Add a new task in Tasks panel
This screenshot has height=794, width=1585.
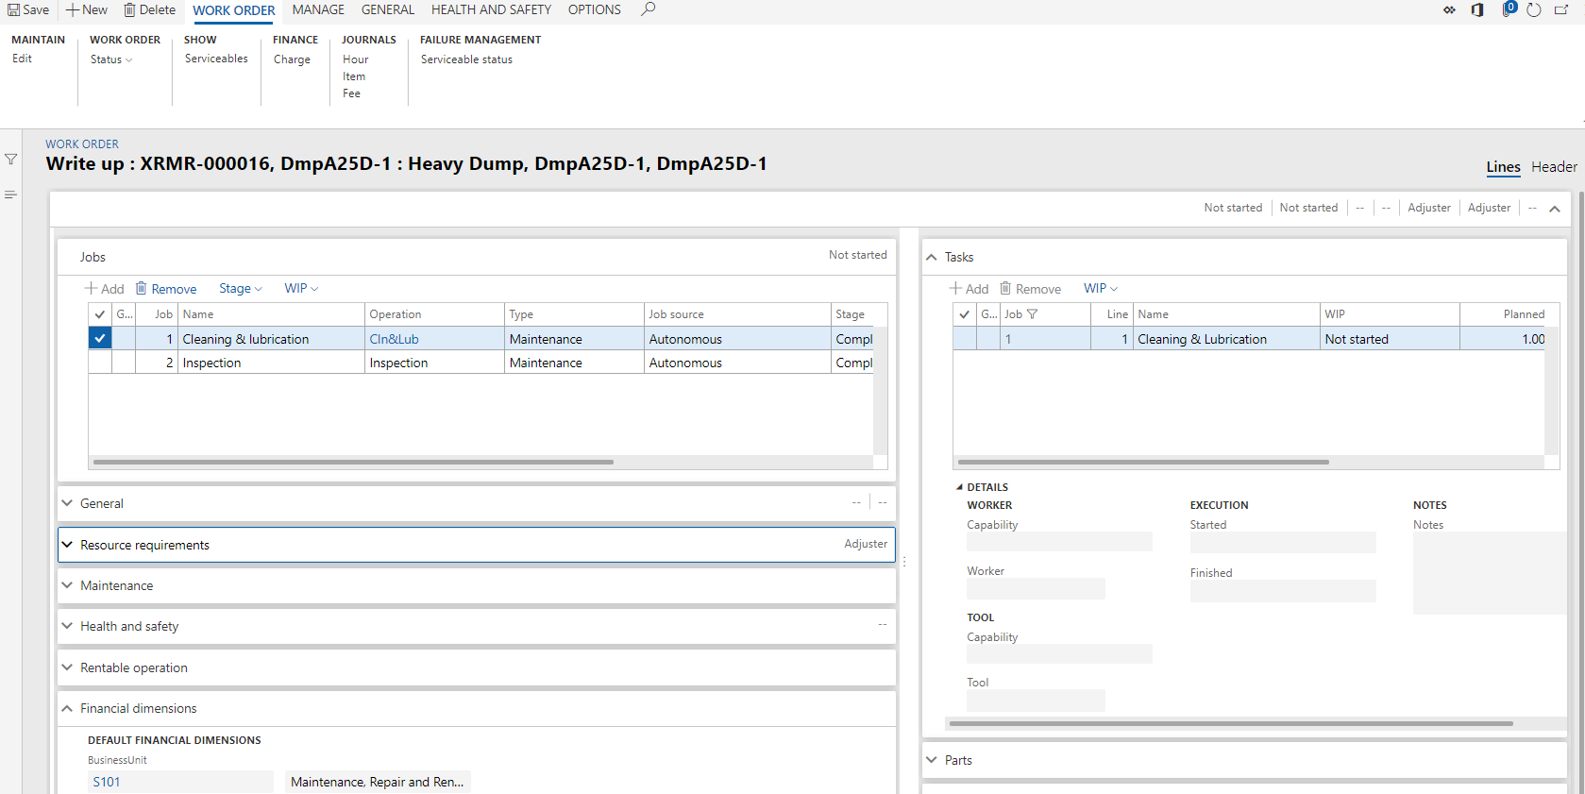coord(970,289)
